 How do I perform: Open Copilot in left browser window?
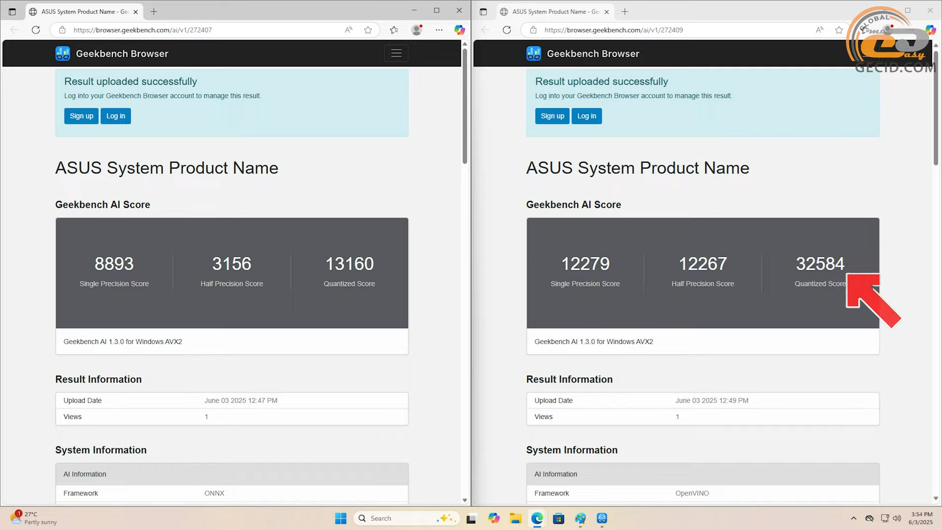click(459, 30)
